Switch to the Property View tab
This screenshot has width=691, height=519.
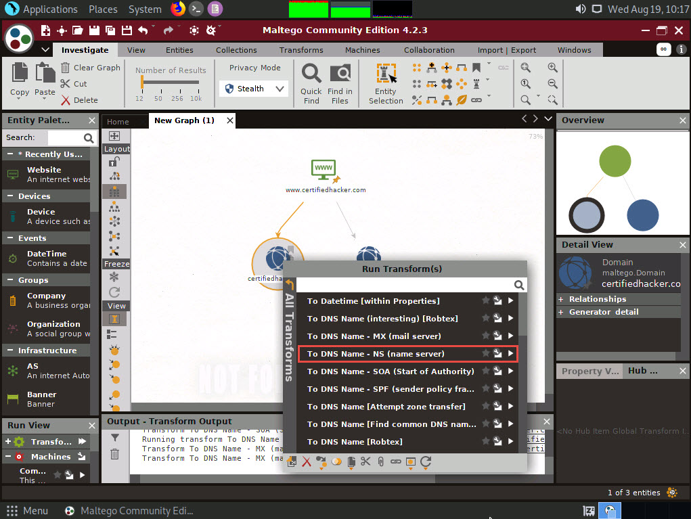click(x=589, y=371)
